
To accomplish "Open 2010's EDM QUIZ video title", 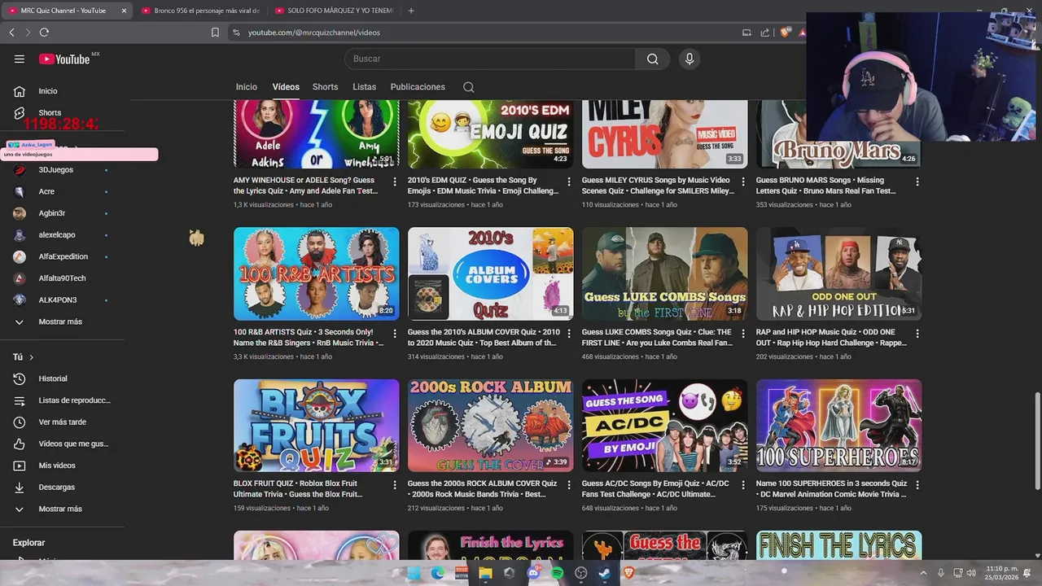I will (484, 186).
